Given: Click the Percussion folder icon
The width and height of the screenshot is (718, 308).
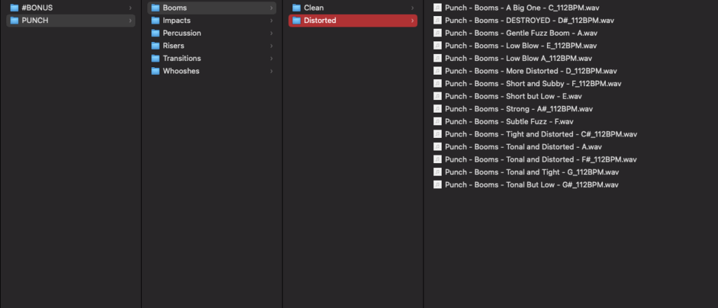Looking at the screenshot, I should [155, 34].
